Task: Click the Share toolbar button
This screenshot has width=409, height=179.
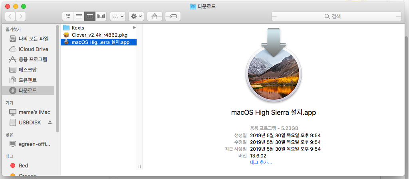Action: coord(155,16)
